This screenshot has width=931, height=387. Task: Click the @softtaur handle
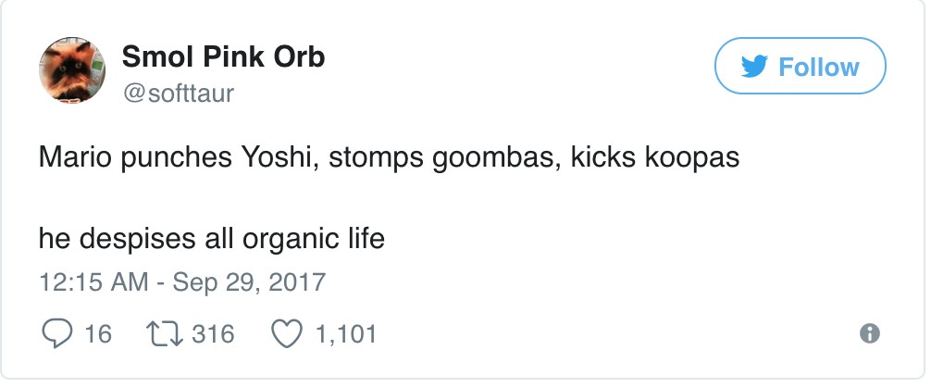(178, 92)
